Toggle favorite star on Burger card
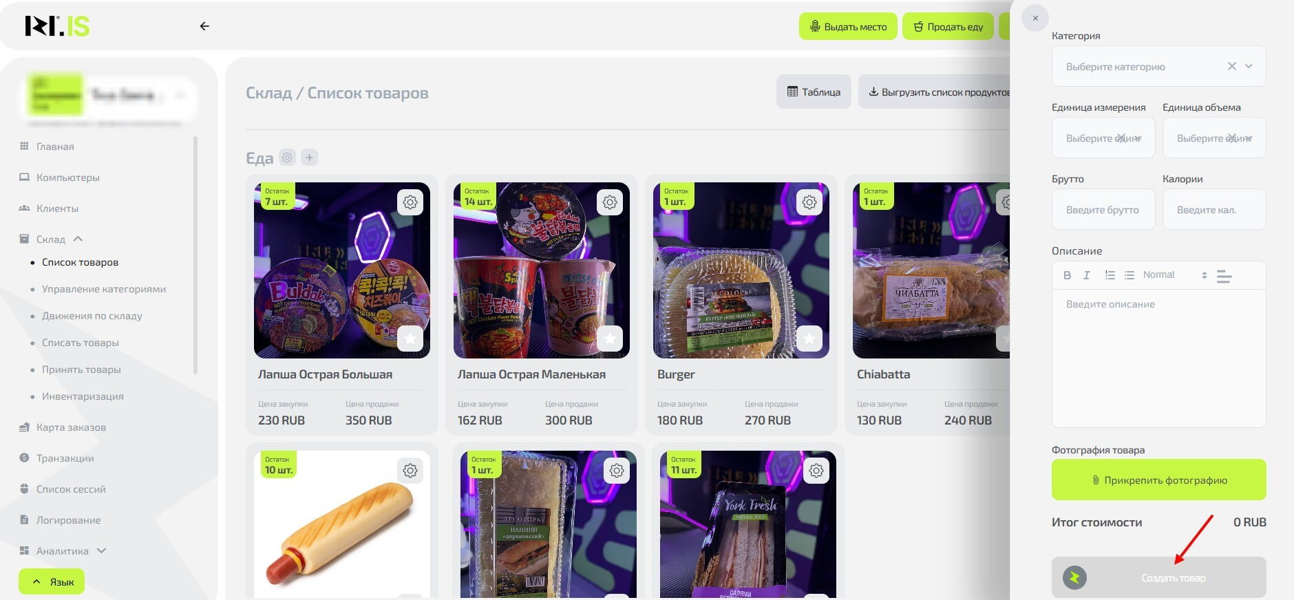The image size is (1294, 600). tap(809, 339)
